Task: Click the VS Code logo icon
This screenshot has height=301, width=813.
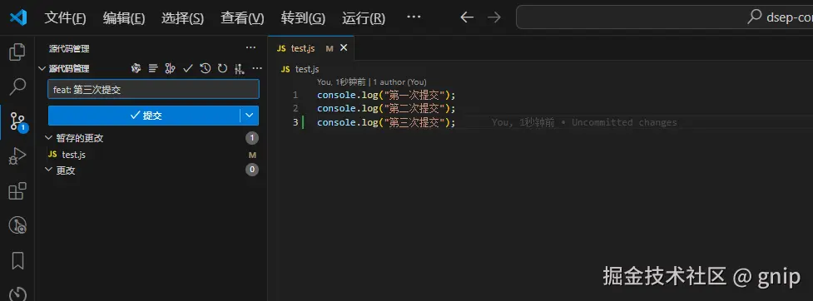Action: pos(18,18)
